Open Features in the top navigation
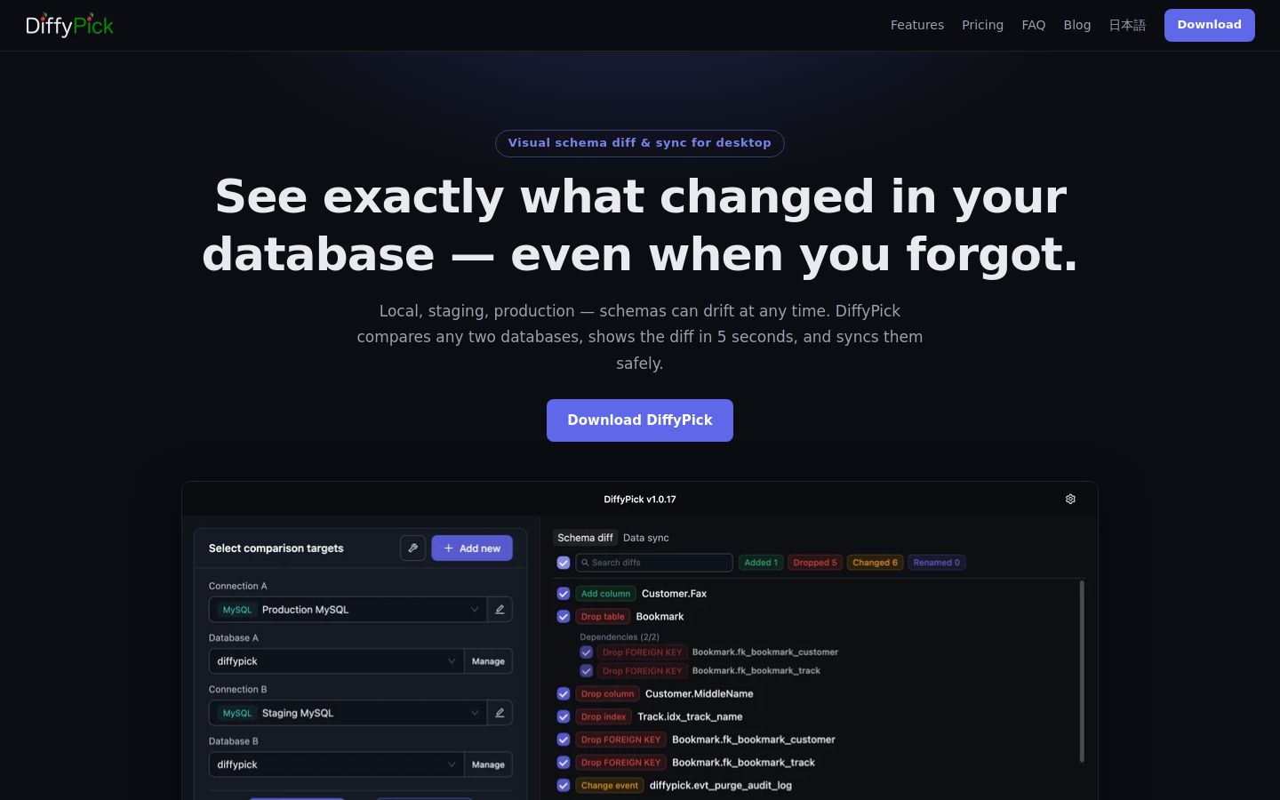 coord(917,25)
